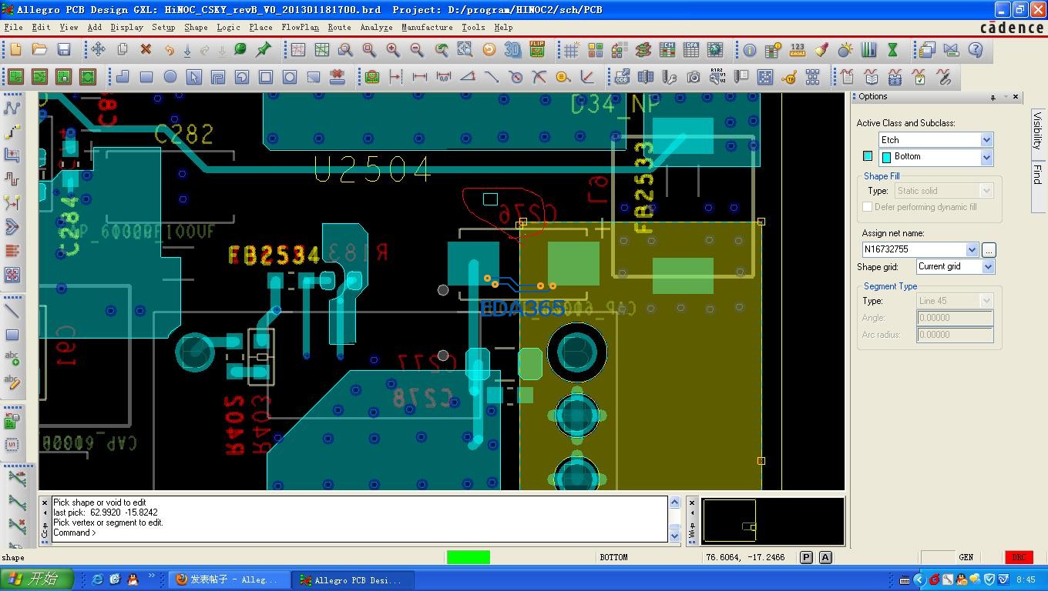
Task: Click the 123 measure ruler icon
Action: click(x=798, y=50)
